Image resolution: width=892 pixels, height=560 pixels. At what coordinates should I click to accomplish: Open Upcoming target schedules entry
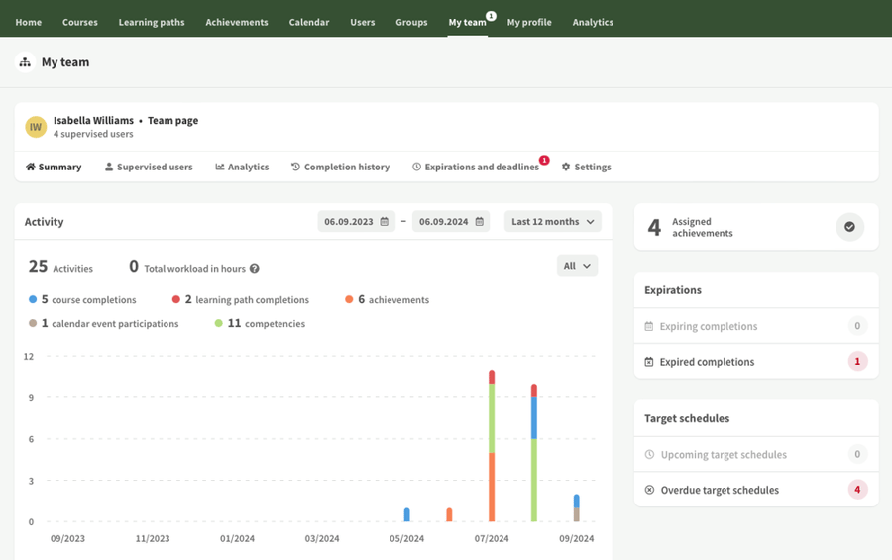[x=756, y=454]
